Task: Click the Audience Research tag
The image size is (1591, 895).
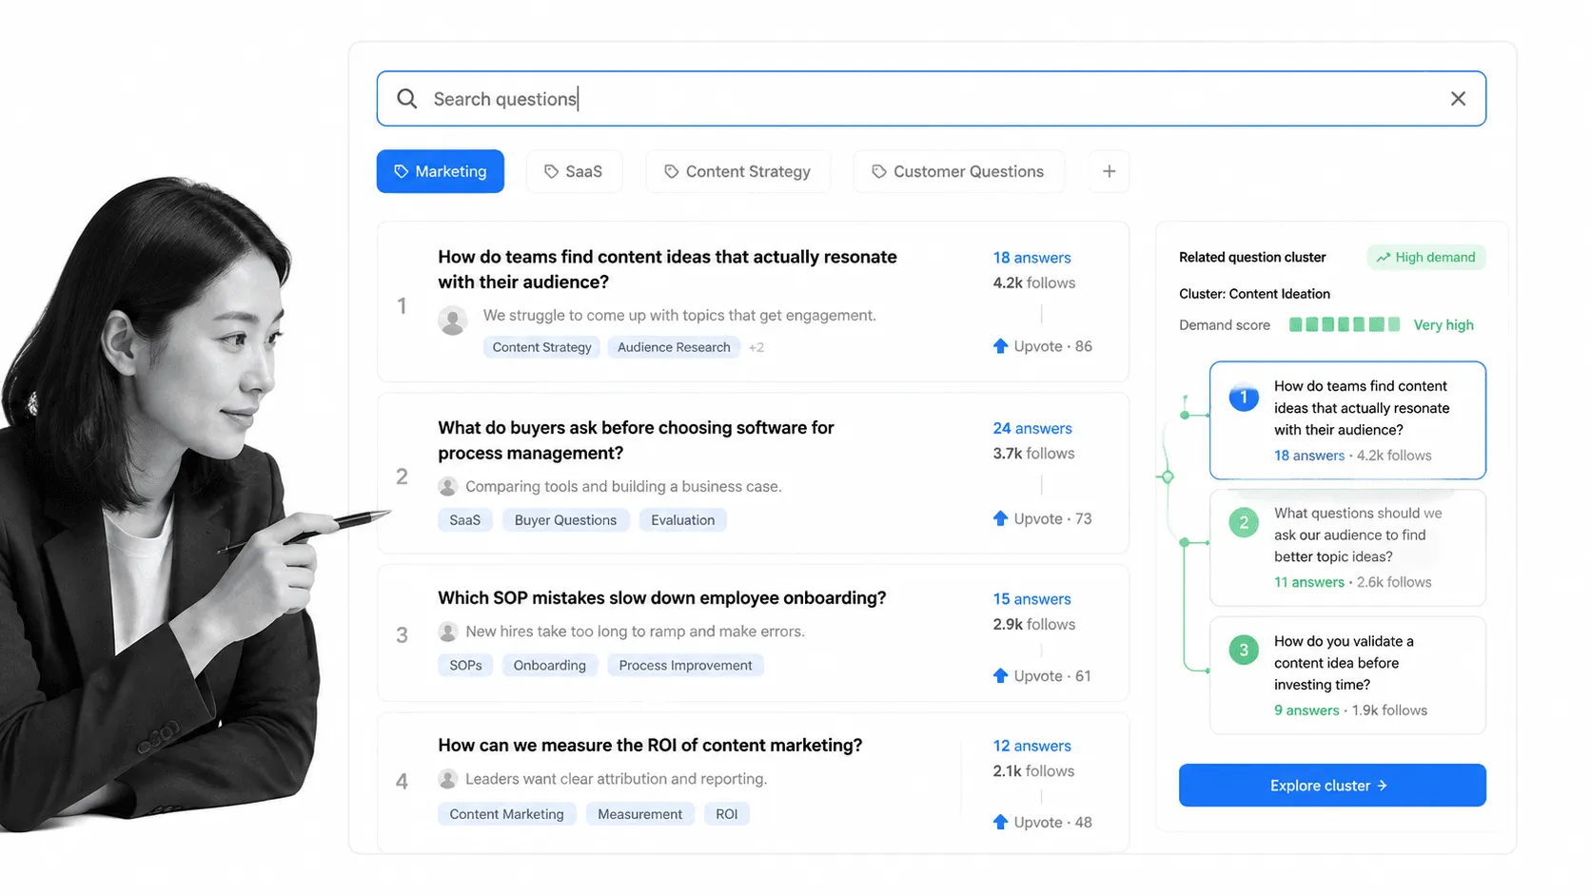Action: pos(674,347)
